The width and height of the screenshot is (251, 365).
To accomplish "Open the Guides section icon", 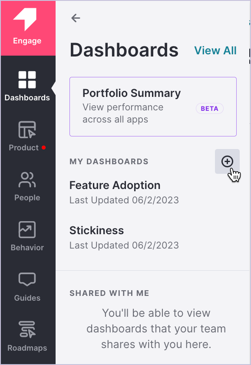I will pyautogui.click(x=27, y=279).
